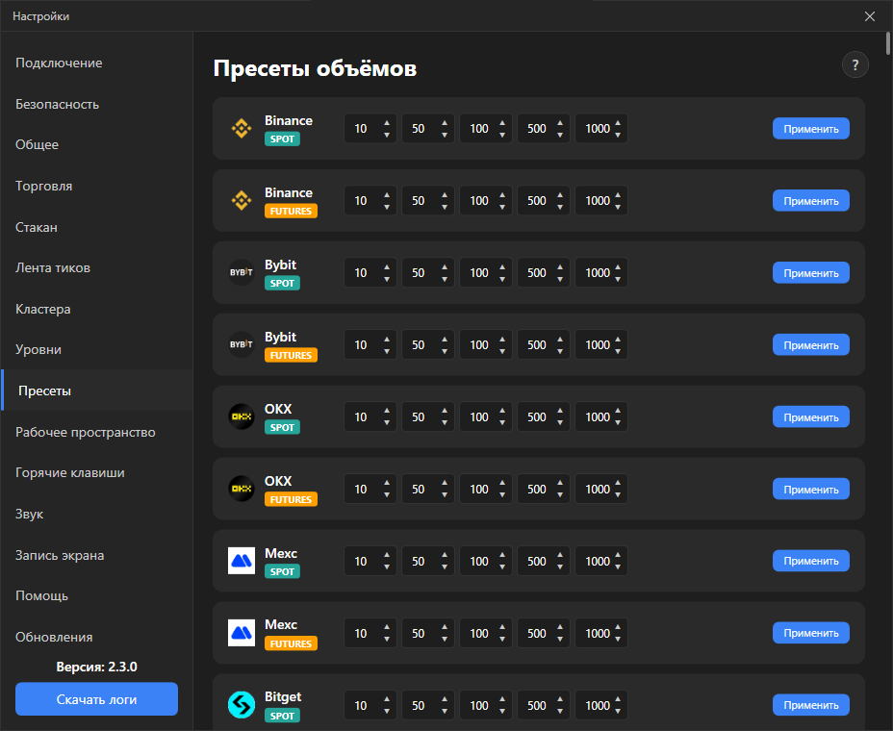Click the Bitget Spot exchange logo

click(242, 705)
